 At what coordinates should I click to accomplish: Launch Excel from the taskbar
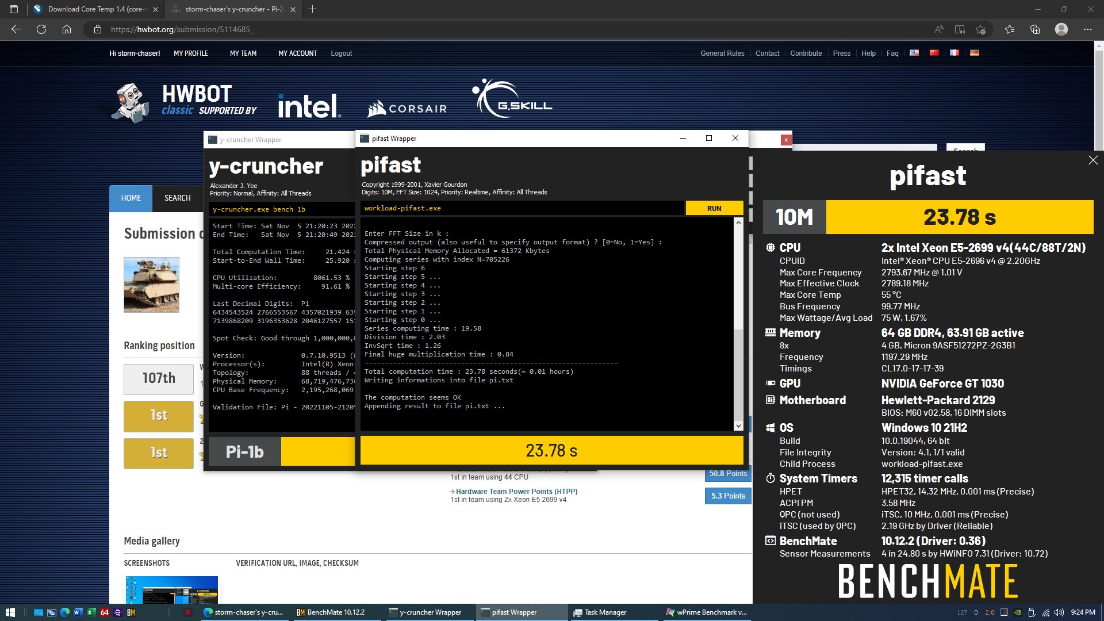91,612
